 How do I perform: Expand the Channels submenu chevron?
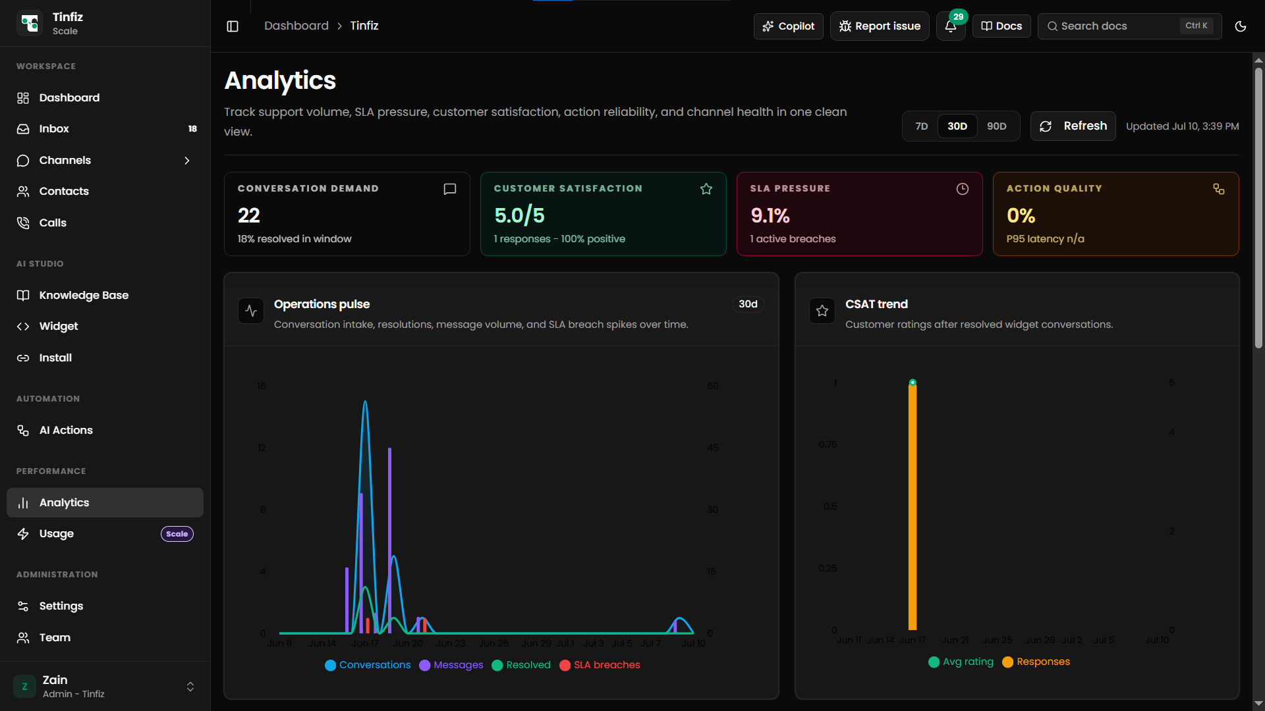(x=187, y=161)
